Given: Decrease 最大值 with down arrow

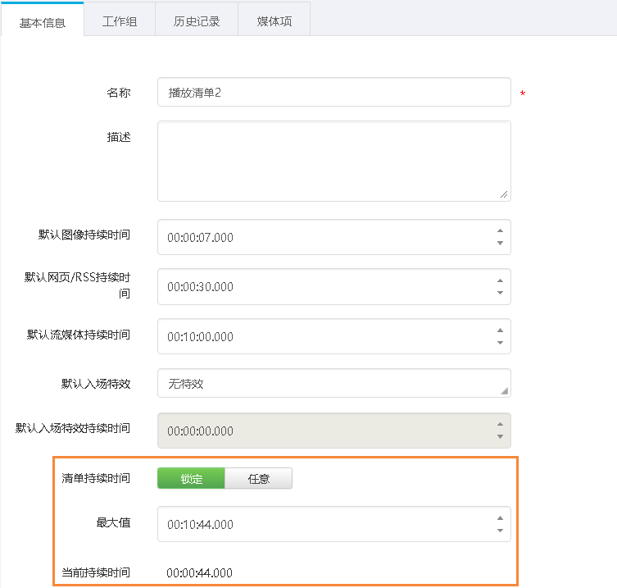Looking at the screenshot, I should tap(500, 531).
